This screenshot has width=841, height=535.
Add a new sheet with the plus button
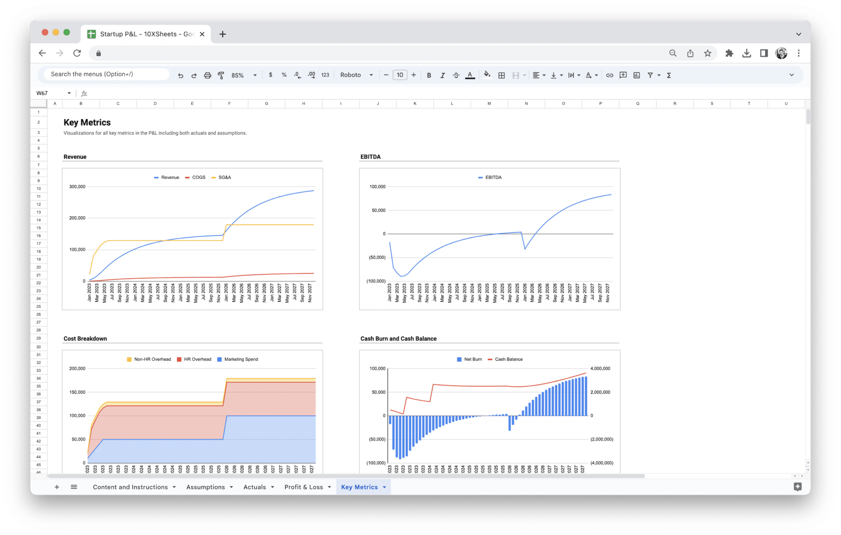57,487
